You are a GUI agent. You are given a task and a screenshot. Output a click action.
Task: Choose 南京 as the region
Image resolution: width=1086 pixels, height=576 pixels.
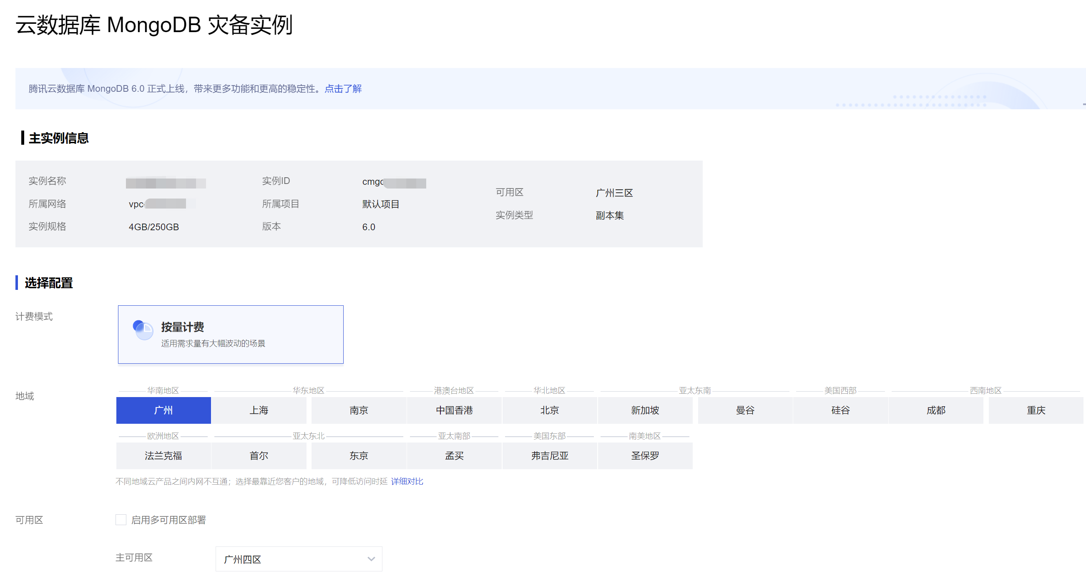coord(359,410)
